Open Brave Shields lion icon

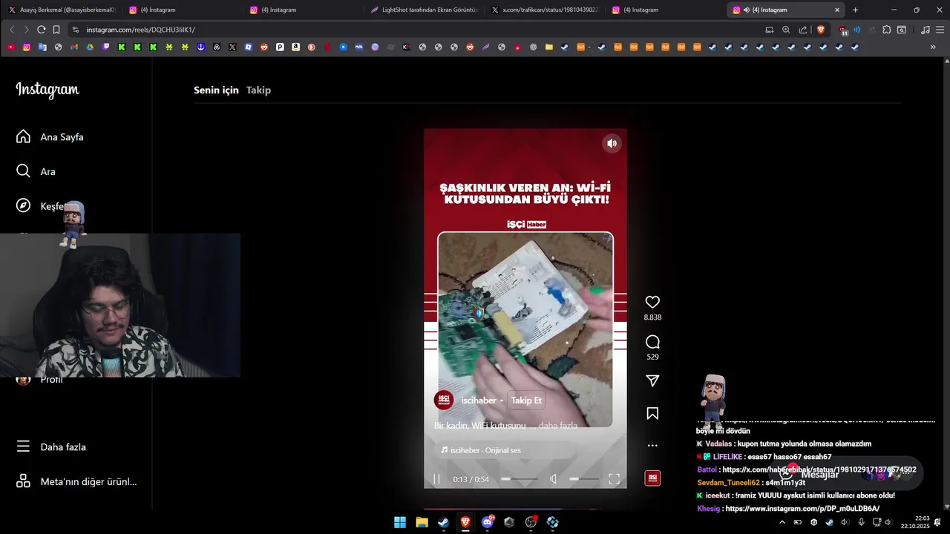pyautogui.click(x=821, y=30)
